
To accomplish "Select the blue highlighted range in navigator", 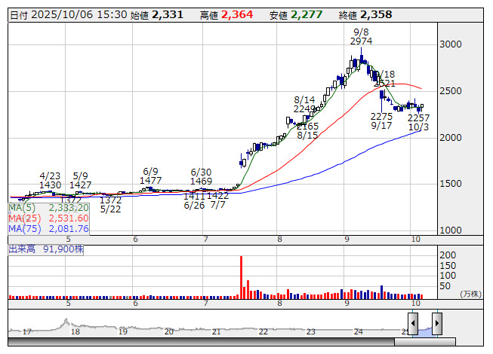I will [x=426, y=330].
